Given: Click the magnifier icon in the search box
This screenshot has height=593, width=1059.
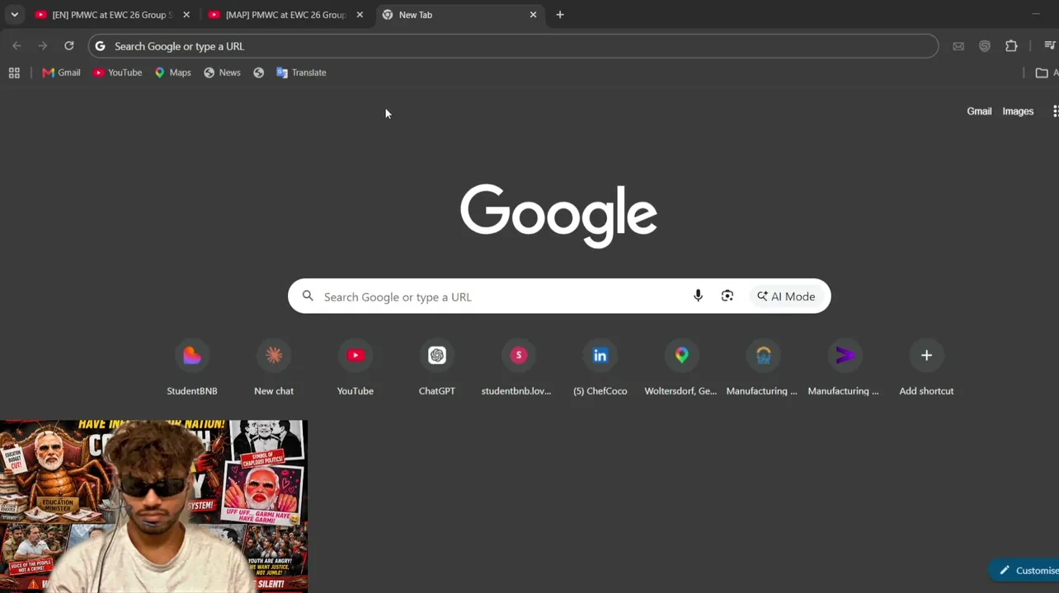Looking at the screenshot, I should point(308,296).
